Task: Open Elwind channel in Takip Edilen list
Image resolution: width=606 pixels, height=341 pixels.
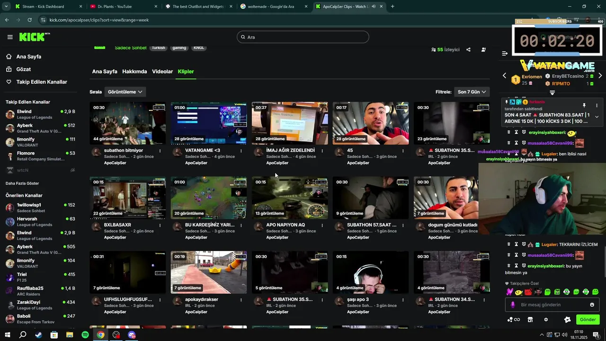Action: pyautogui.click(x=40, y=114)
